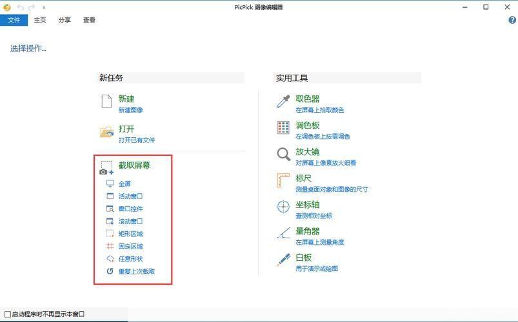This screenshot has height=322, width=518.
Task: Launch the 白板 tool
Action: pos(303,258)
